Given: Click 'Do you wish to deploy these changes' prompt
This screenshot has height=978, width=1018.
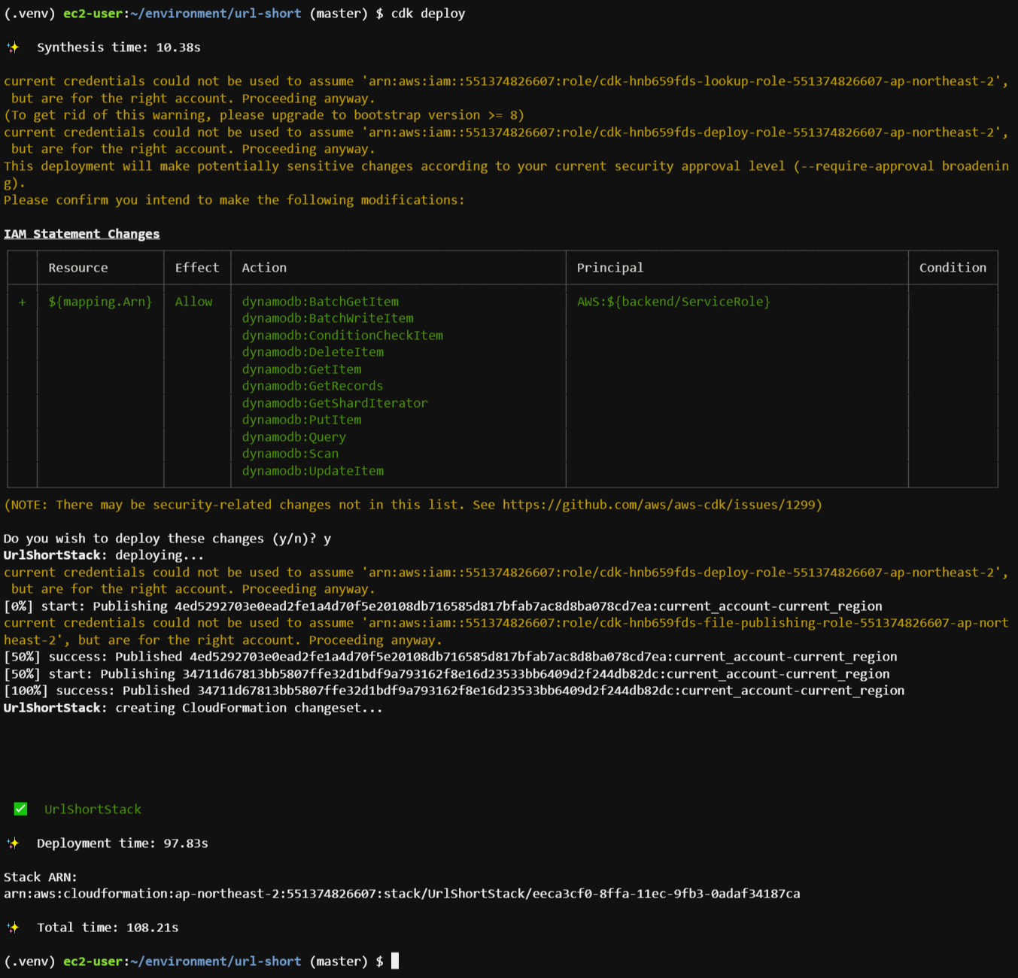Looking at the screenshot, I should coord(167,539).
